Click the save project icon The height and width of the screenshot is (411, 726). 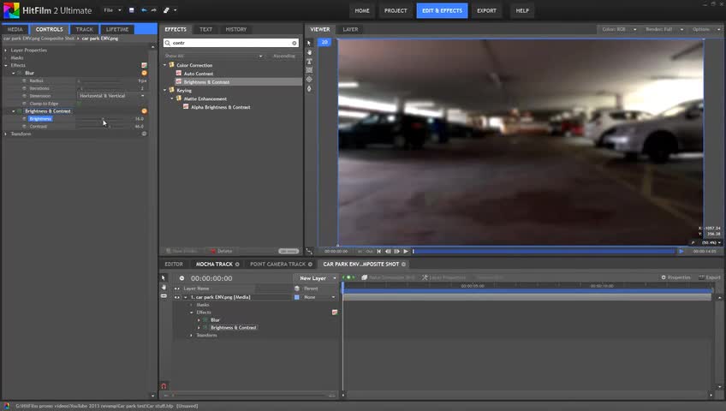click(x=131, y=10)
